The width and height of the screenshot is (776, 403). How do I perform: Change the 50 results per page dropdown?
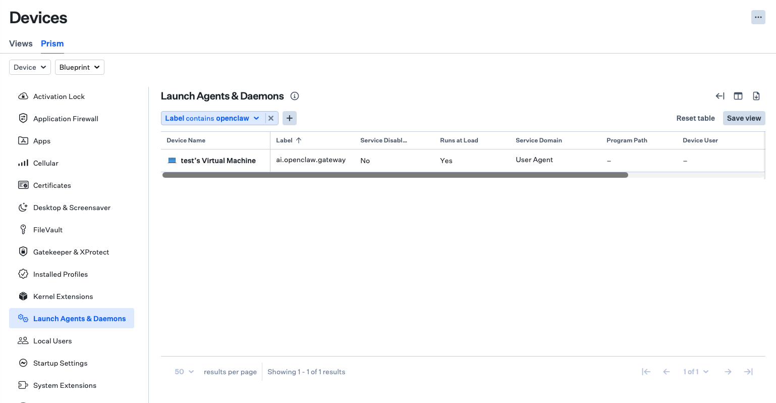pos(184,372)
